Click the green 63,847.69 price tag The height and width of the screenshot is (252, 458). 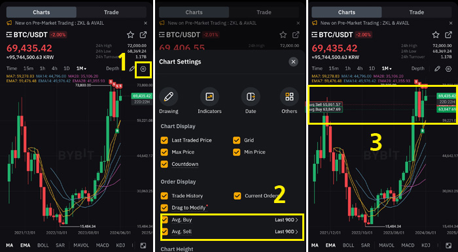click(446, 110)
